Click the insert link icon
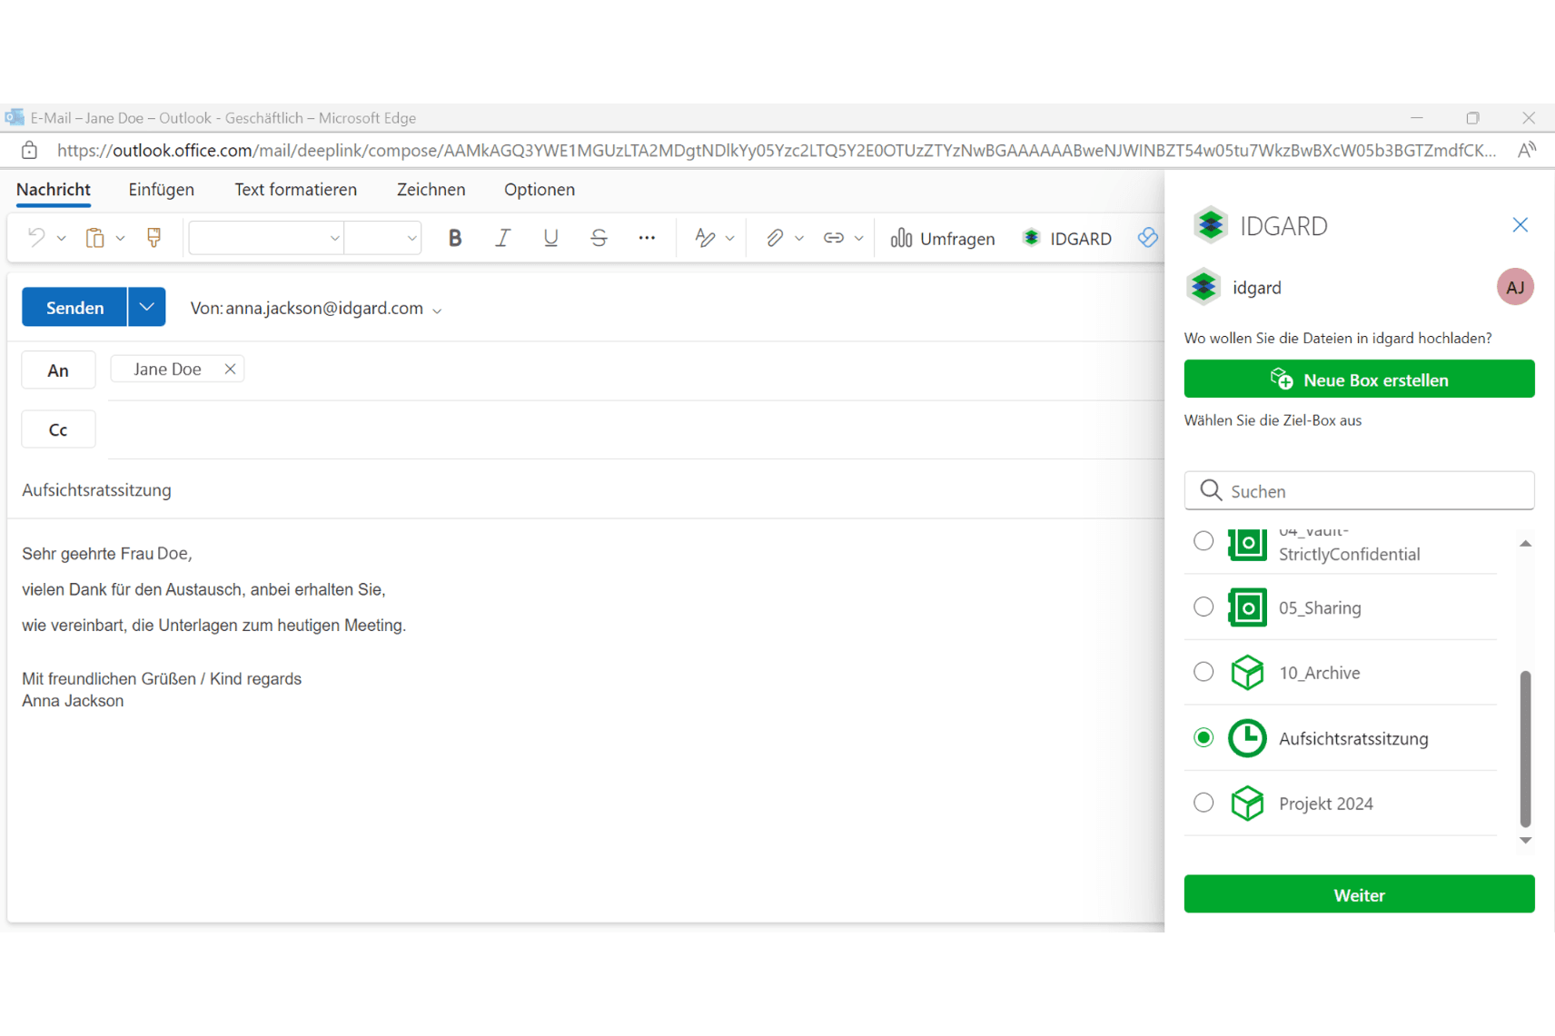Screen dimensions: 1555x1036 pos(834,238)
